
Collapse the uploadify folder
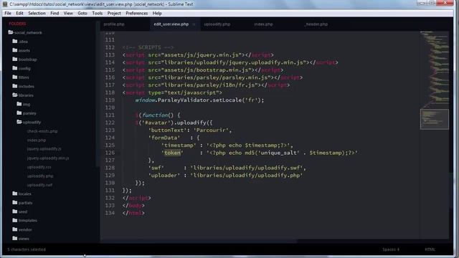pos(19,122)
